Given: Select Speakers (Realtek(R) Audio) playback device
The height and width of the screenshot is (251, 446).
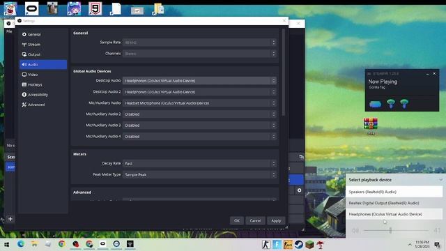Looking at the screenshot, I should click(394, 192).
